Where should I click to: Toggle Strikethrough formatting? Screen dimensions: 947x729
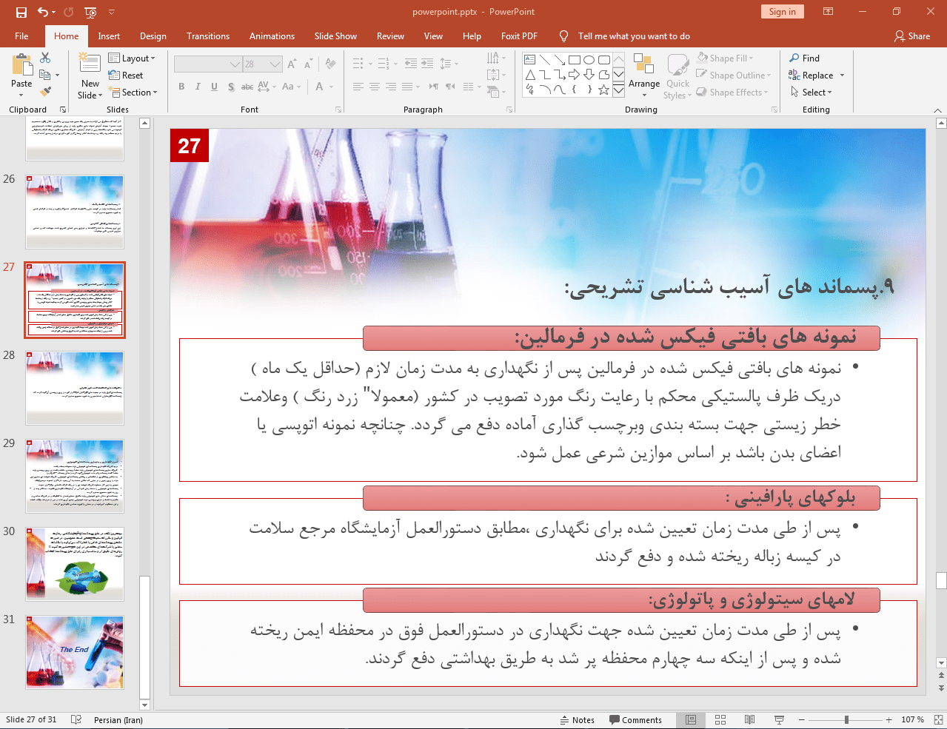click(247, 87)
